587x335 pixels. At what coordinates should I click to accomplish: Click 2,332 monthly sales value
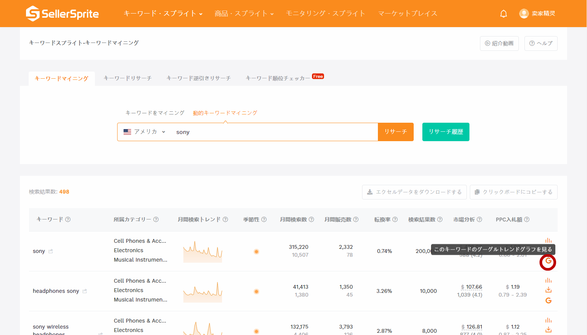tap(346, 247)
